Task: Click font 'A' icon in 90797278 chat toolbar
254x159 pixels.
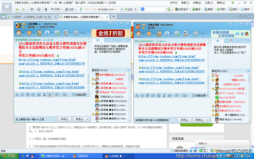Action: coord(17,95)
